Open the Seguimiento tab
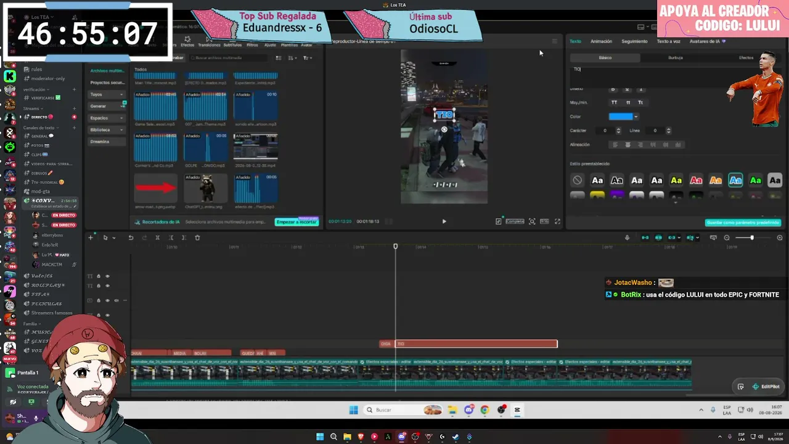The image size is (789, 444). [634, 41]
